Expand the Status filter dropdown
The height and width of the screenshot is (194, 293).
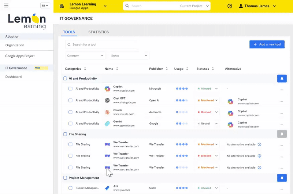(129, 55)
